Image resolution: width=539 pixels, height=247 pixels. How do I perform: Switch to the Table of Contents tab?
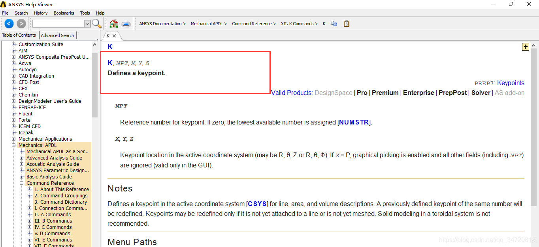click(x=19, y=35)
